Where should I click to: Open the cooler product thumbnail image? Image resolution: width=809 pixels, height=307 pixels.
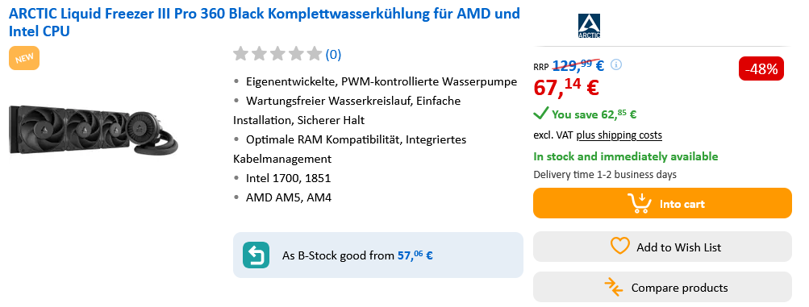[x=94, y=129]
